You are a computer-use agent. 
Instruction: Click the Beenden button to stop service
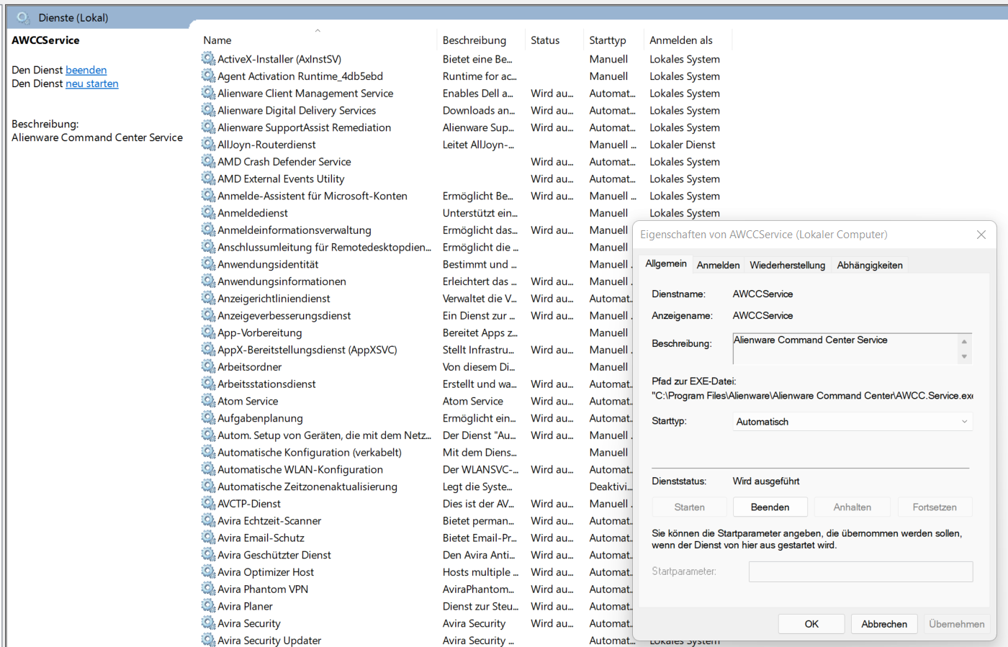tap(770, 507)
